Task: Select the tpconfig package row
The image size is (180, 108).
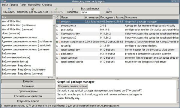Action: [x=117, y=46]
